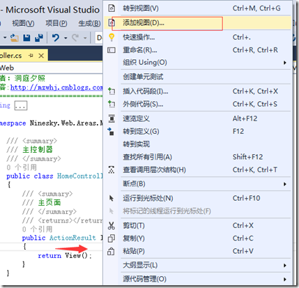Click the 0 个引用 CodeLens above HomeController
The width and height of the screenshot is (299, 288).
(22, 167)
